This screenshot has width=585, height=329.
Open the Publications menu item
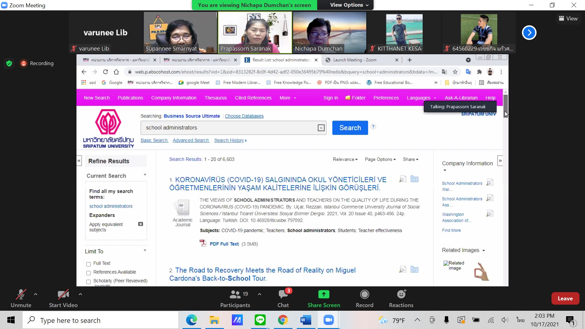[x=130, y=98]
